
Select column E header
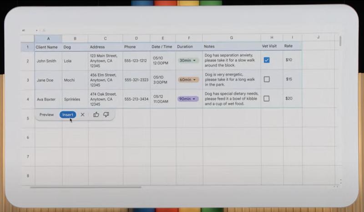click(163, 38)
